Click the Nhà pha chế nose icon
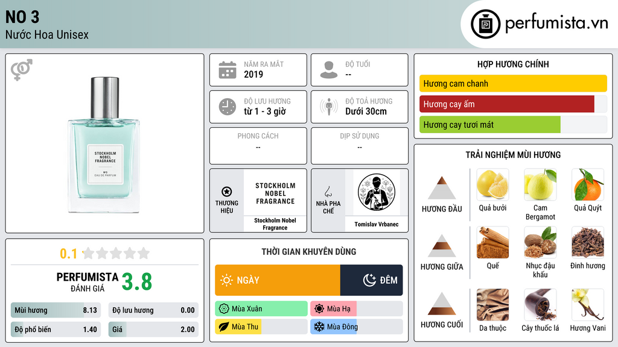 point(328,192)
